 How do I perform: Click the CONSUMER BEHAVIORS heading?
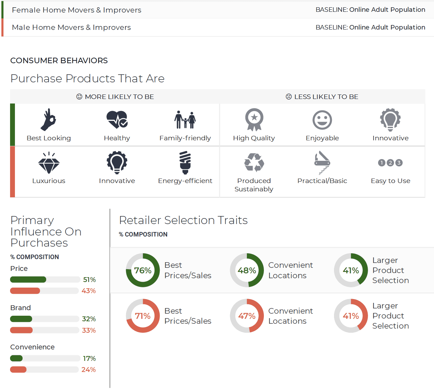pos(59,60)
